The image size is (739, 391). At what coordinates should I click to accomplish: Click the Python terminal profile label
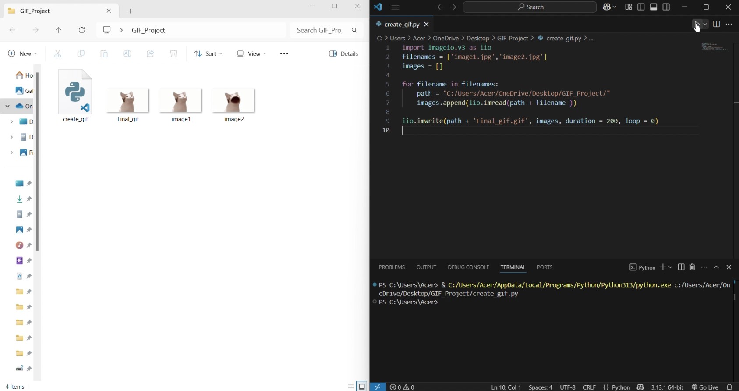[642, 267]
